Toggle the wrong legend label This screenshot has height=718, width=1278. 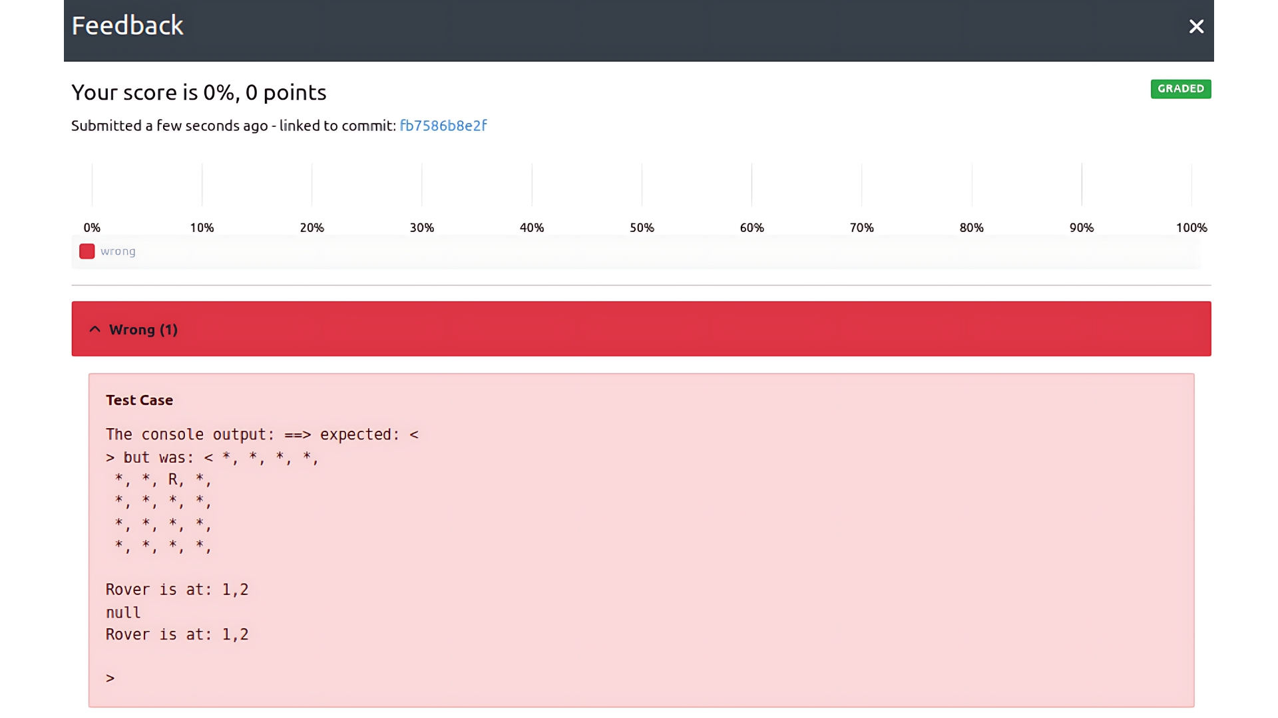(118, 251)
